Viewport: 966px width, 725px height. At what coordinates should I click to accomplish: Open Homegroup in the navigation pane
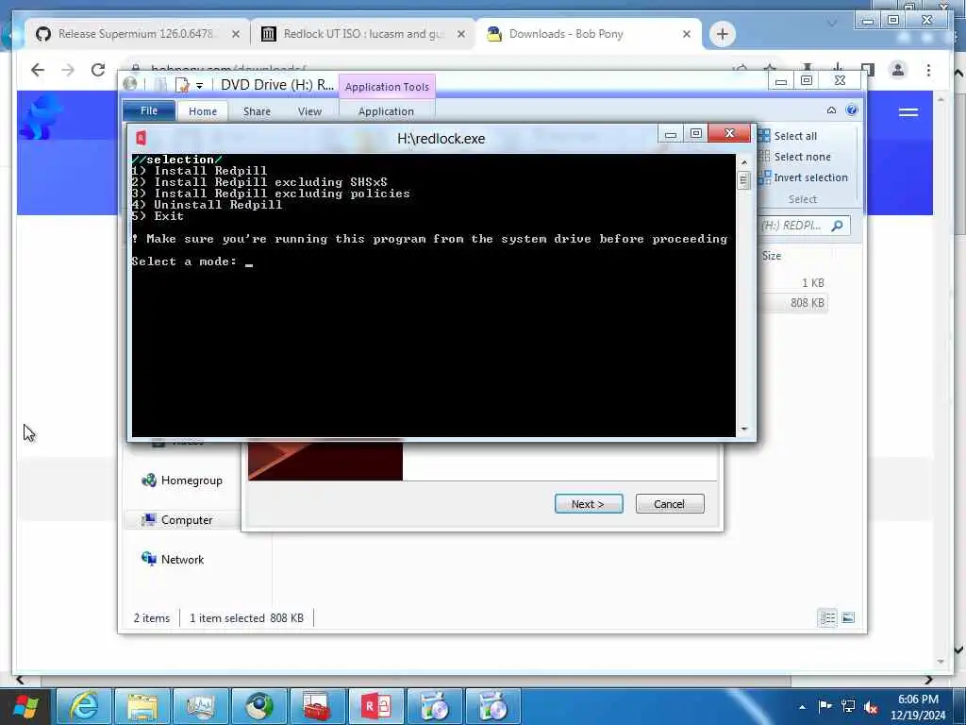click(182, 481)
